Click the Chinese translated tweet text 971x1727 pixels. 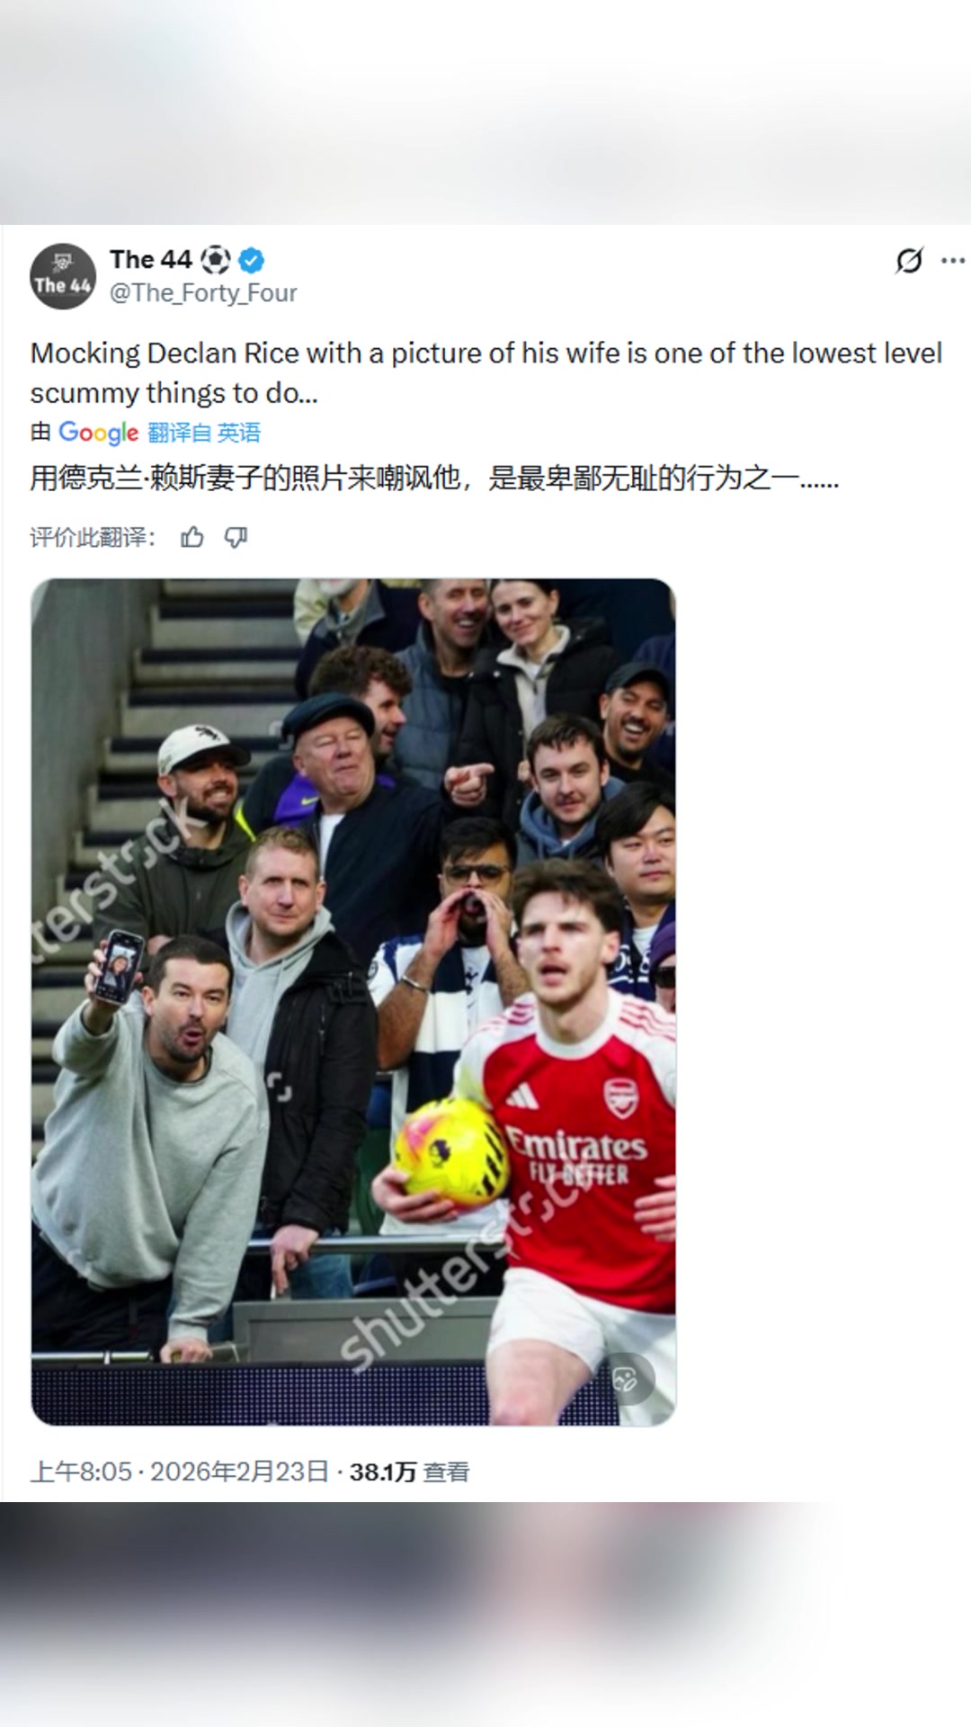pyautogui.click(x=434, y=478)
